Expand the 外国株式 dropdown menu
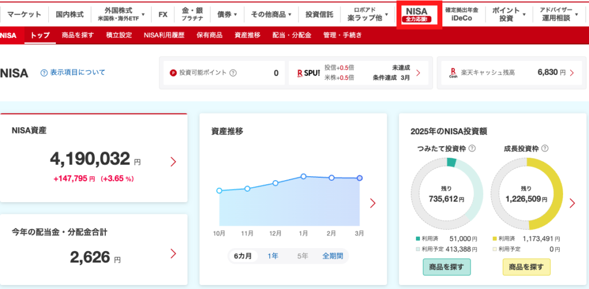589x289 pixels. point(121,14)
